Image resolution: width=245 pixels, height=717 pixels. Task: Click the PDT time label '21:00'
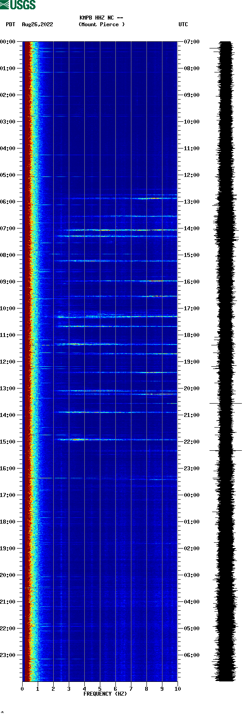tap(8, 602)
